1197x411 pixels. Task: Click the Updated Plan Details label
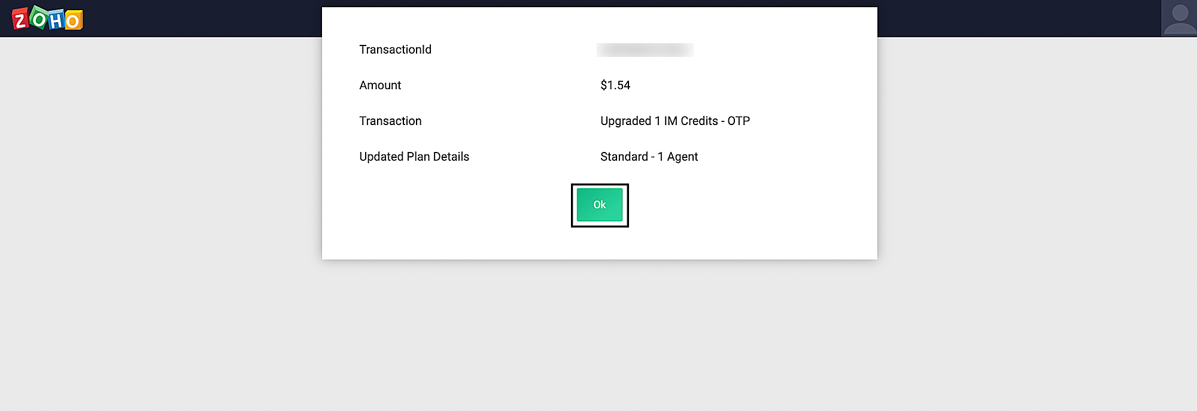(x=414, y=157)
